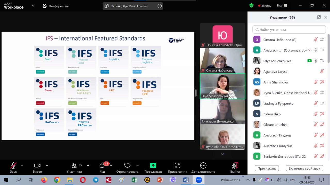Click the organizer Анастасія's microphone icon
Screen dimensions: 330x185
pyautogui.click(x=316, y=50)
